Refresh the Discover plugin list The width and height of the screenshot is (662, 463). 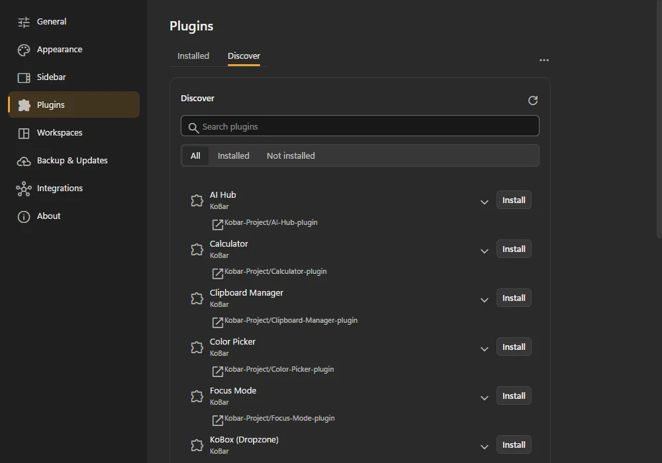click(x=533, y=101)
